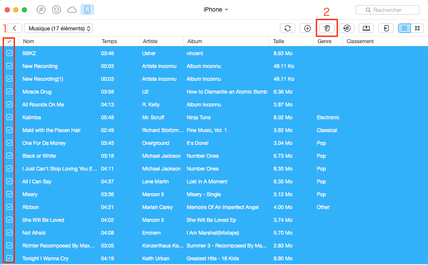The width and height of the screenshot is (428, 265).
Task: Uncheck the Black or White checkbox
Action: [x=9, y=156]
